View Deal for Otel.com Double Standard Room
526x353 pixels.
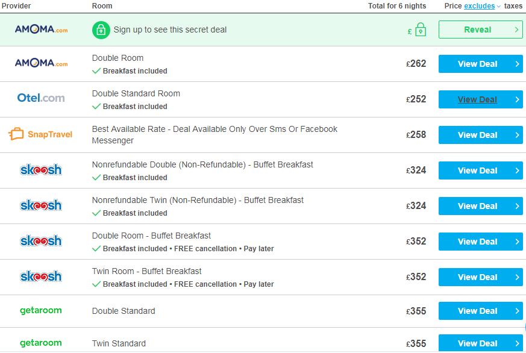(480, 99)
